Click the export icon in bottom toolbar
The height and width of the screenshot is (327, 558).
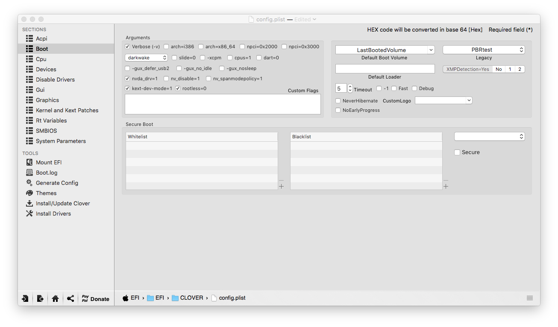(x=40, y=299)
